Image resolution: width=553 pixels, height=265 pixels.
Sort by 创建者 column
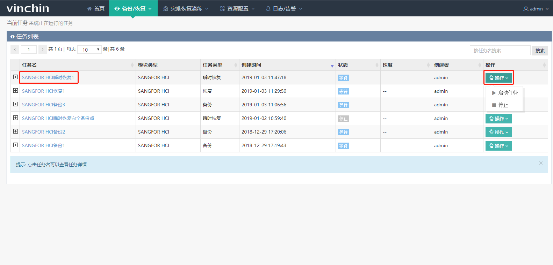point(458,65)
